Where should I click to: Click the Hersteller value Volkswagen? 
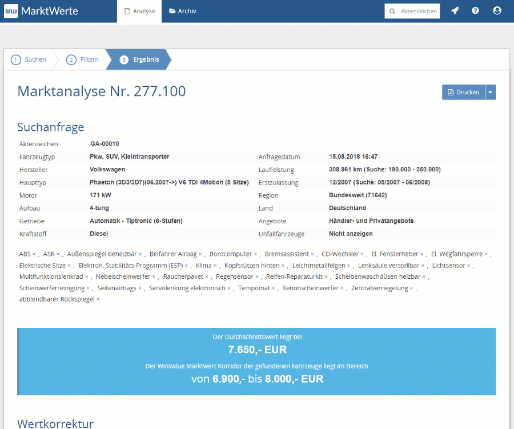(107, 169)
